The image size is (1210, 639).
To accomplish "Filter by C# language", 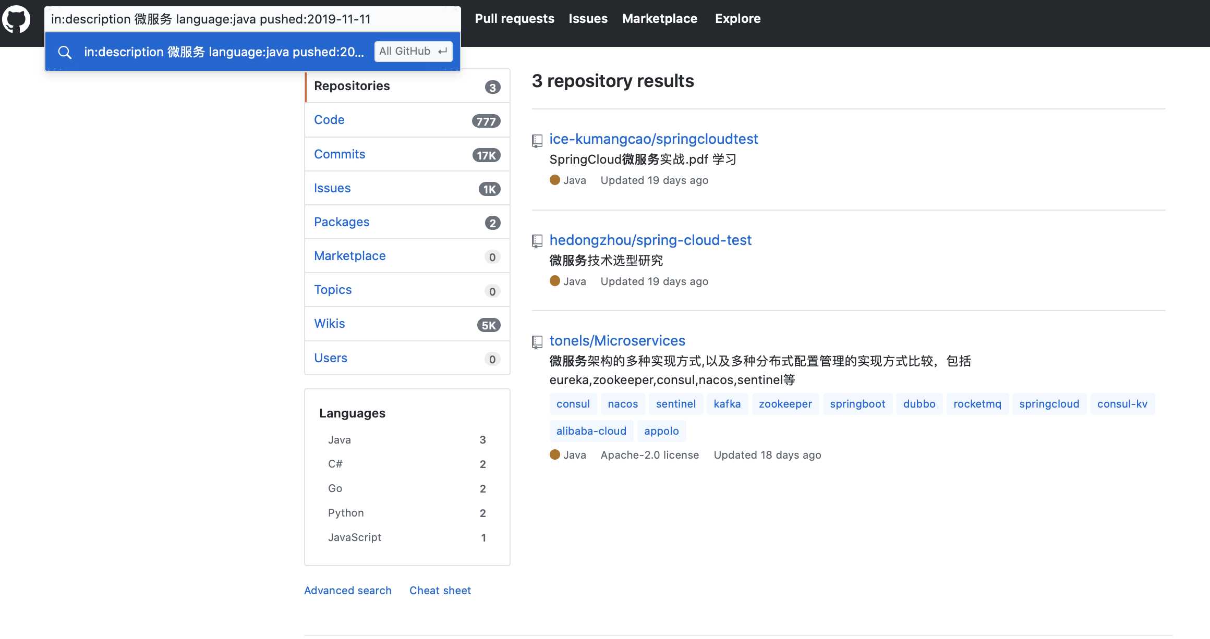I will coord(407,464).
